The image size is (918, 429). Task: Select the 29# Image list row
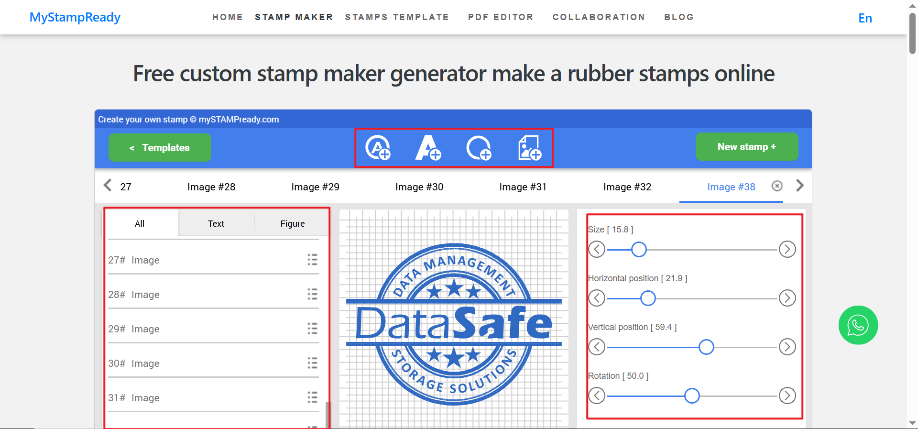[x=213, y=329]
